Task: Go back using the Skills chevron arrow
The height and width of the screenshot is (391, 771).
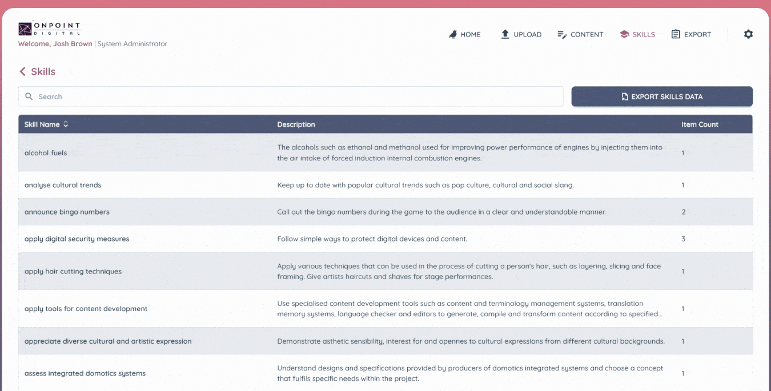Action: [23, 71]
